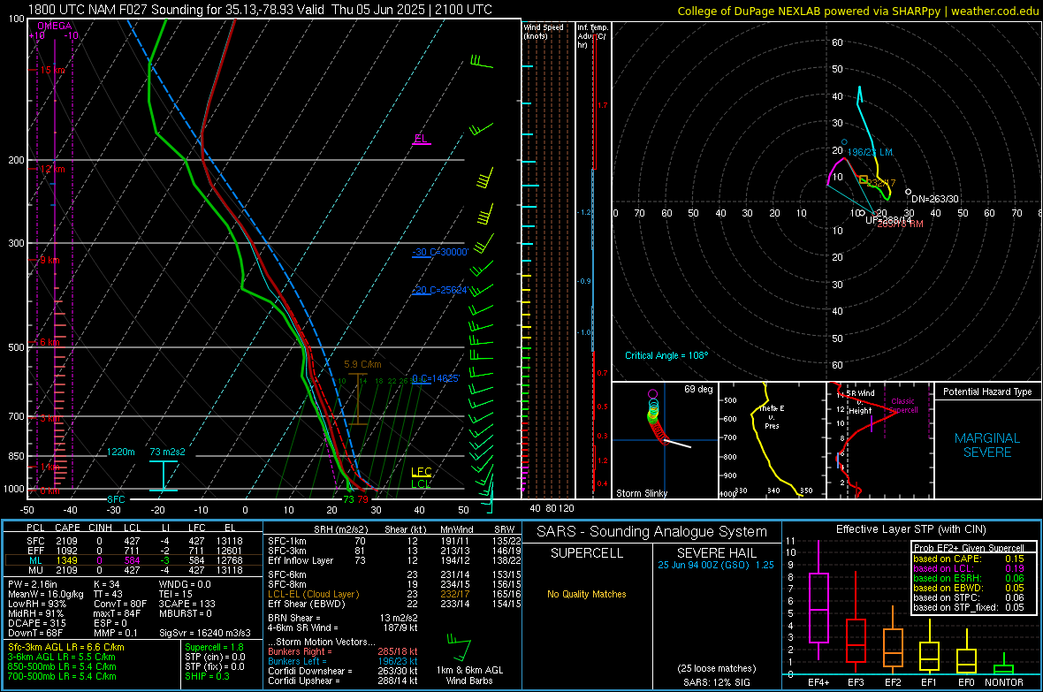Click the '(25 loose matches)' text

[716, 668]
